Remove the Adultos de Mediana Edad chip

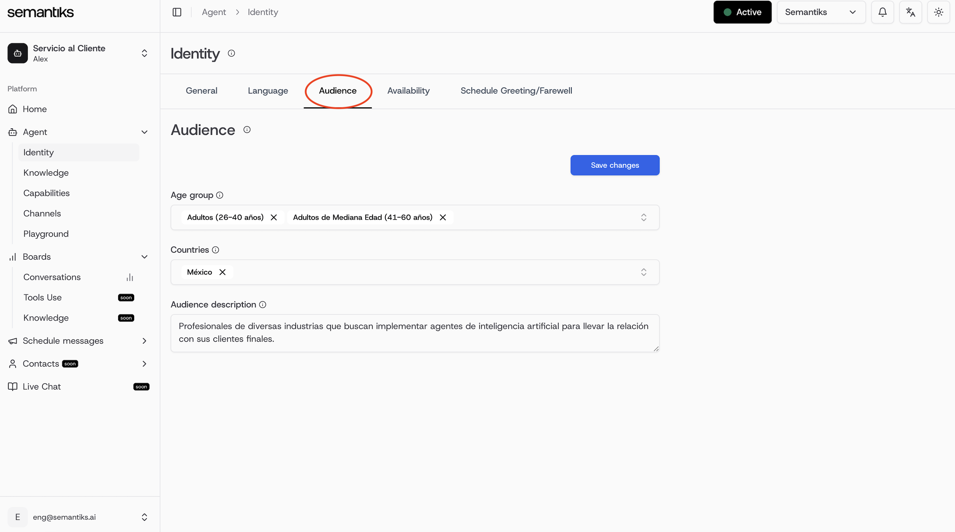coord(443,217)
